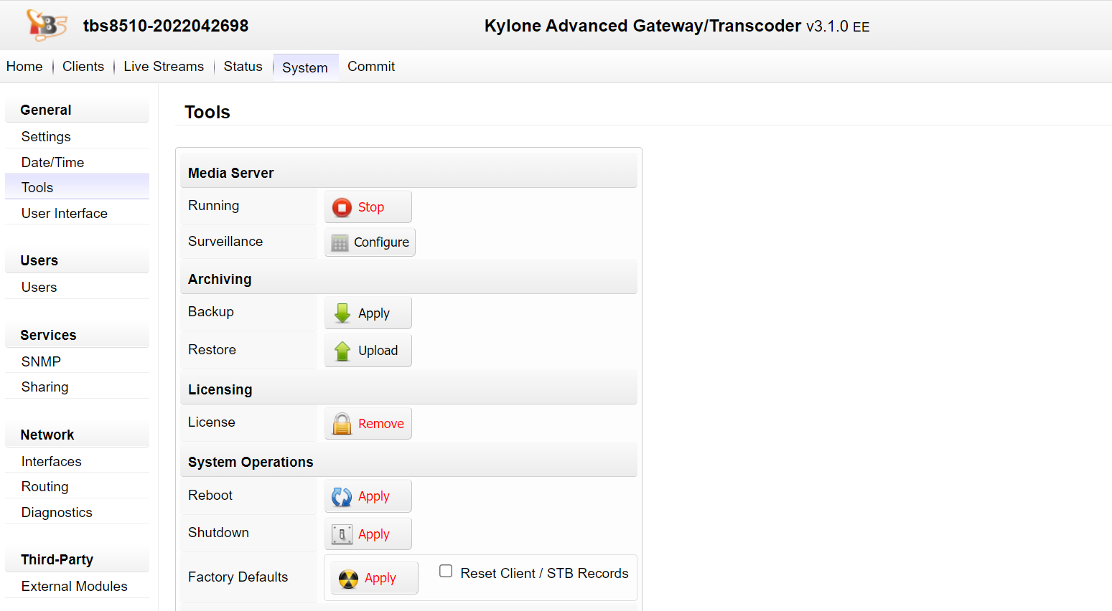Viewport: 1112px width, 611px height.
Task: Open the Live Streams tab
Action: (164, 67)
